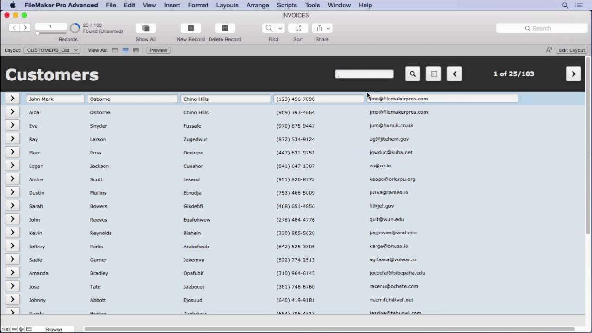Open the Browse mode popup at bottom
Image resolution: width=592 pixels, height=333 pixels.
[54, 329]
